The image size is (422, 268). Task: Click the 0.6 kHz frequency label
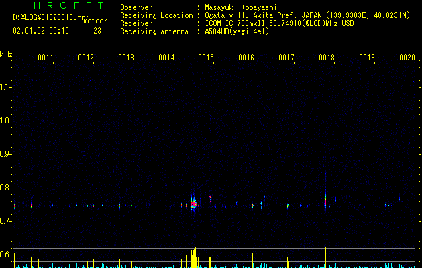5,255
